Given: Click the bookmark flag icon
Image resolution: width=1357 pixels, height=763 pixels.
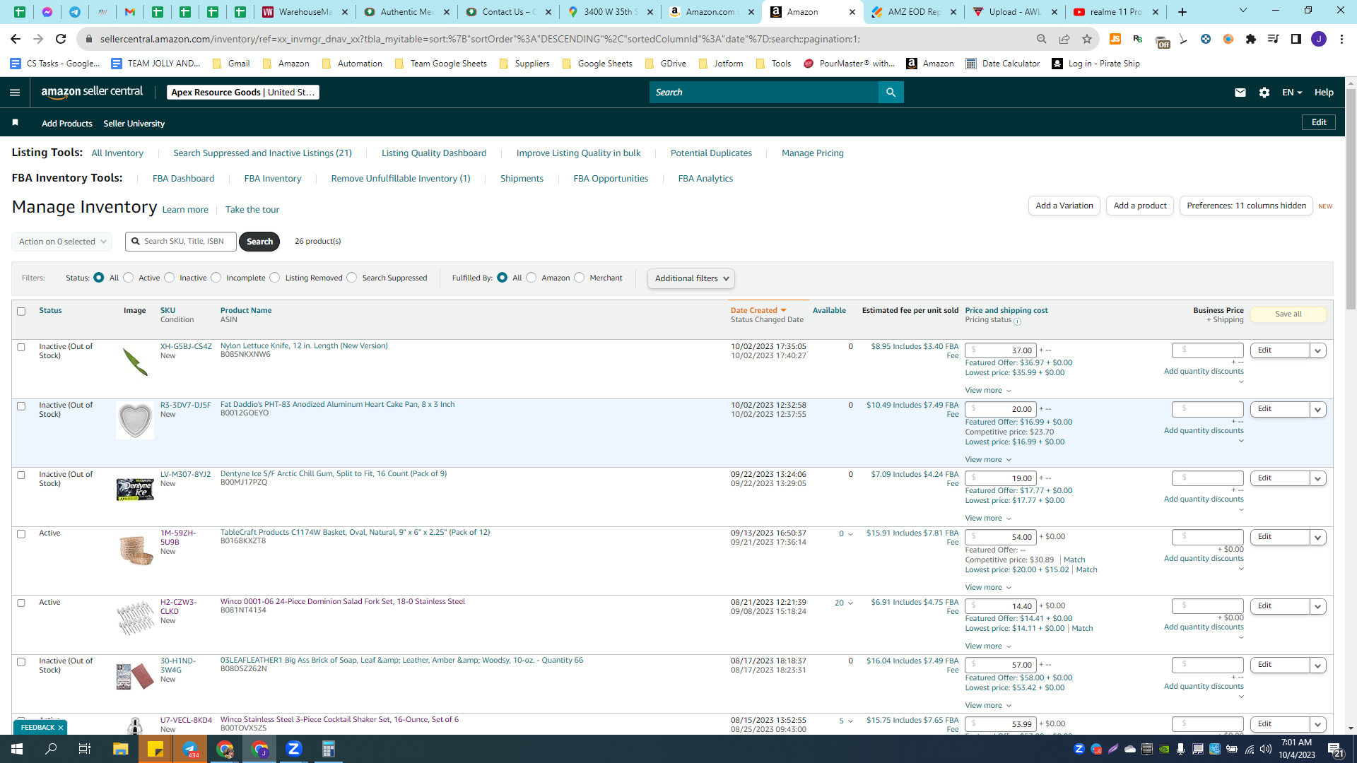Looking at the screenshot, I should pyautogui.click(x=15, y=123).
